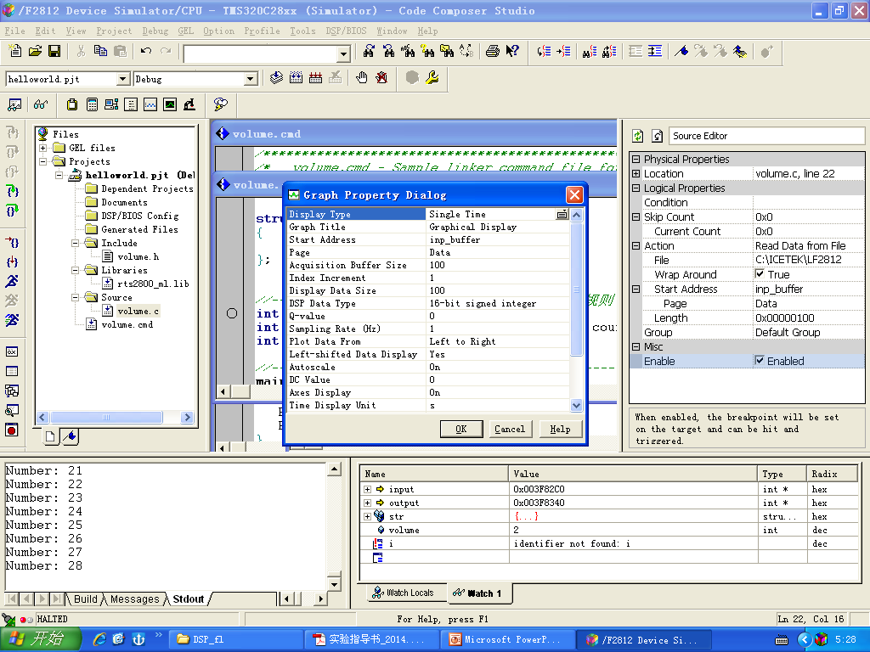Switch to the Messages output tab
Viewport: 870px width, 652px height.
coord(134,599)
